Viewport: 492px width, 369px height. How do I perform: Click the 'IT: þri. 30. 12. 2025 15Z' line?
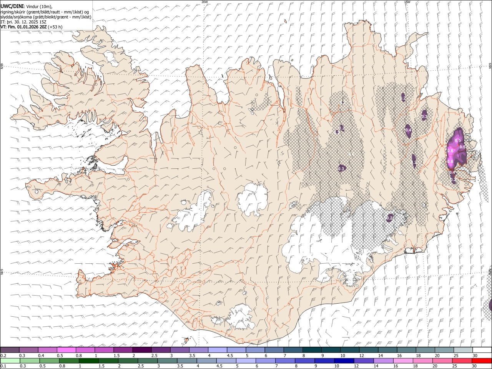pyautogui.click(x=24, y=22)
